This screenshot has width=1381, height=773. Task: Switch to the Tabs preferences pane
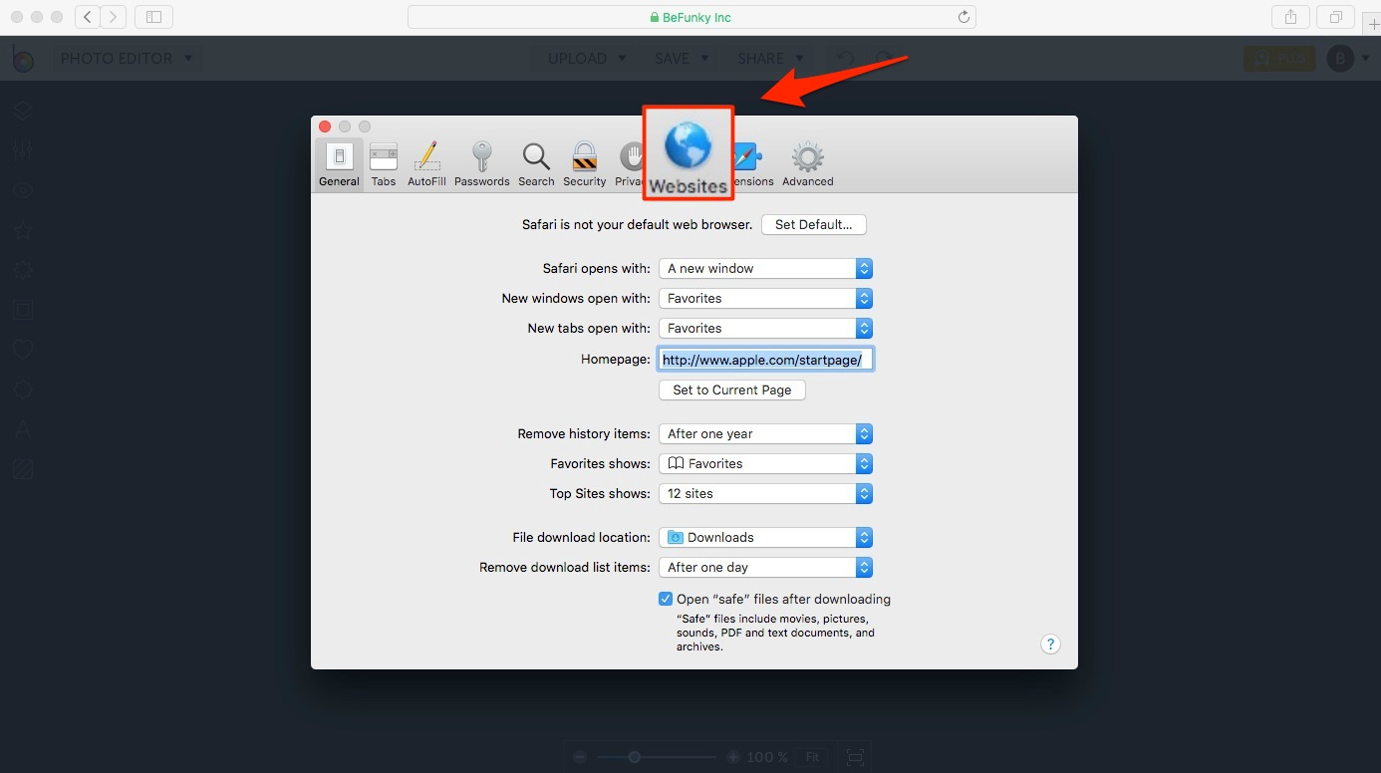tap(384, 164)
